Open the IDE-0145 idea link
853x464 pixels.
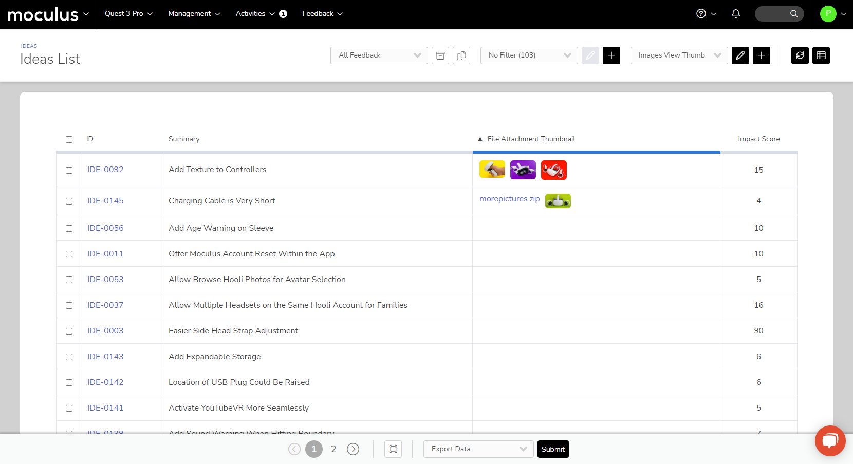[x=105, y=201]
